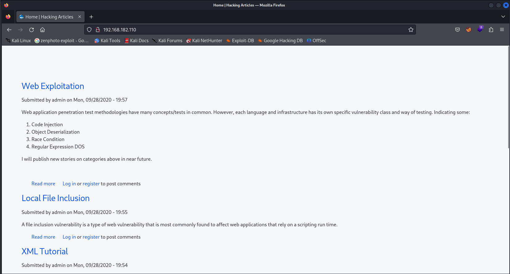Open the Exploit-DB bookmark
Screen dimensions: 510x274
tap(240, 41)
